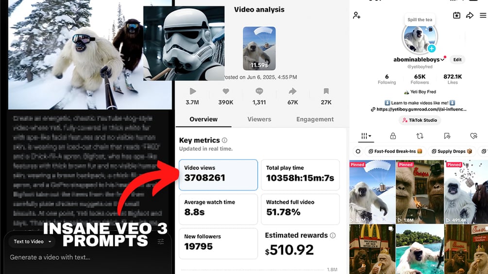
Task: Click the 872.1K Likes count
Action: pos(453,79)
